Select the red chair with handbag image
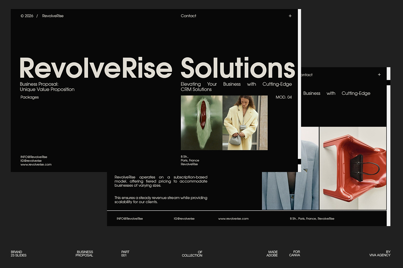Viewport: 403px width, 268px height. pos(353,168)
